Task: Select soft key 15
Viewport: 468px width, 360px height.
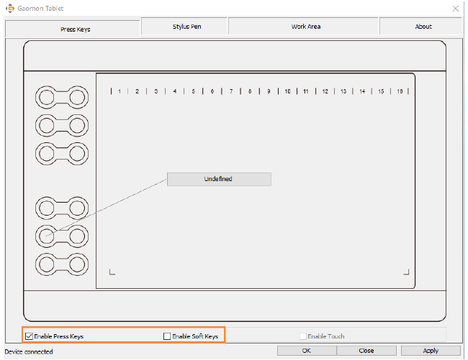Action: click(x=381, y=91)
